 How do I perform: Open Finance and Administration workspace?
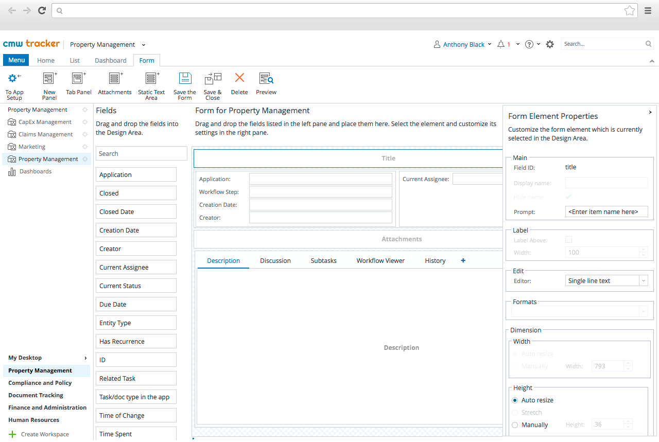click(x=47, y=408)
